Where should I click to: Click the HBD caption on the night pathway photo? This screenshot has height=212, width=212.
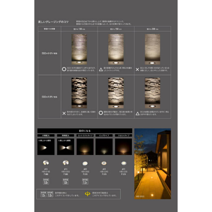140,196
